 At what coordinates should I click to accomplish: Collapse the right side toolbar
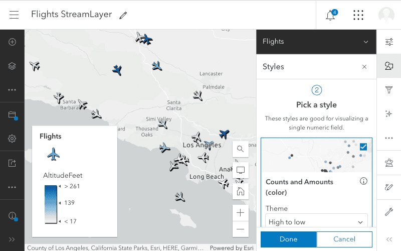388,239
